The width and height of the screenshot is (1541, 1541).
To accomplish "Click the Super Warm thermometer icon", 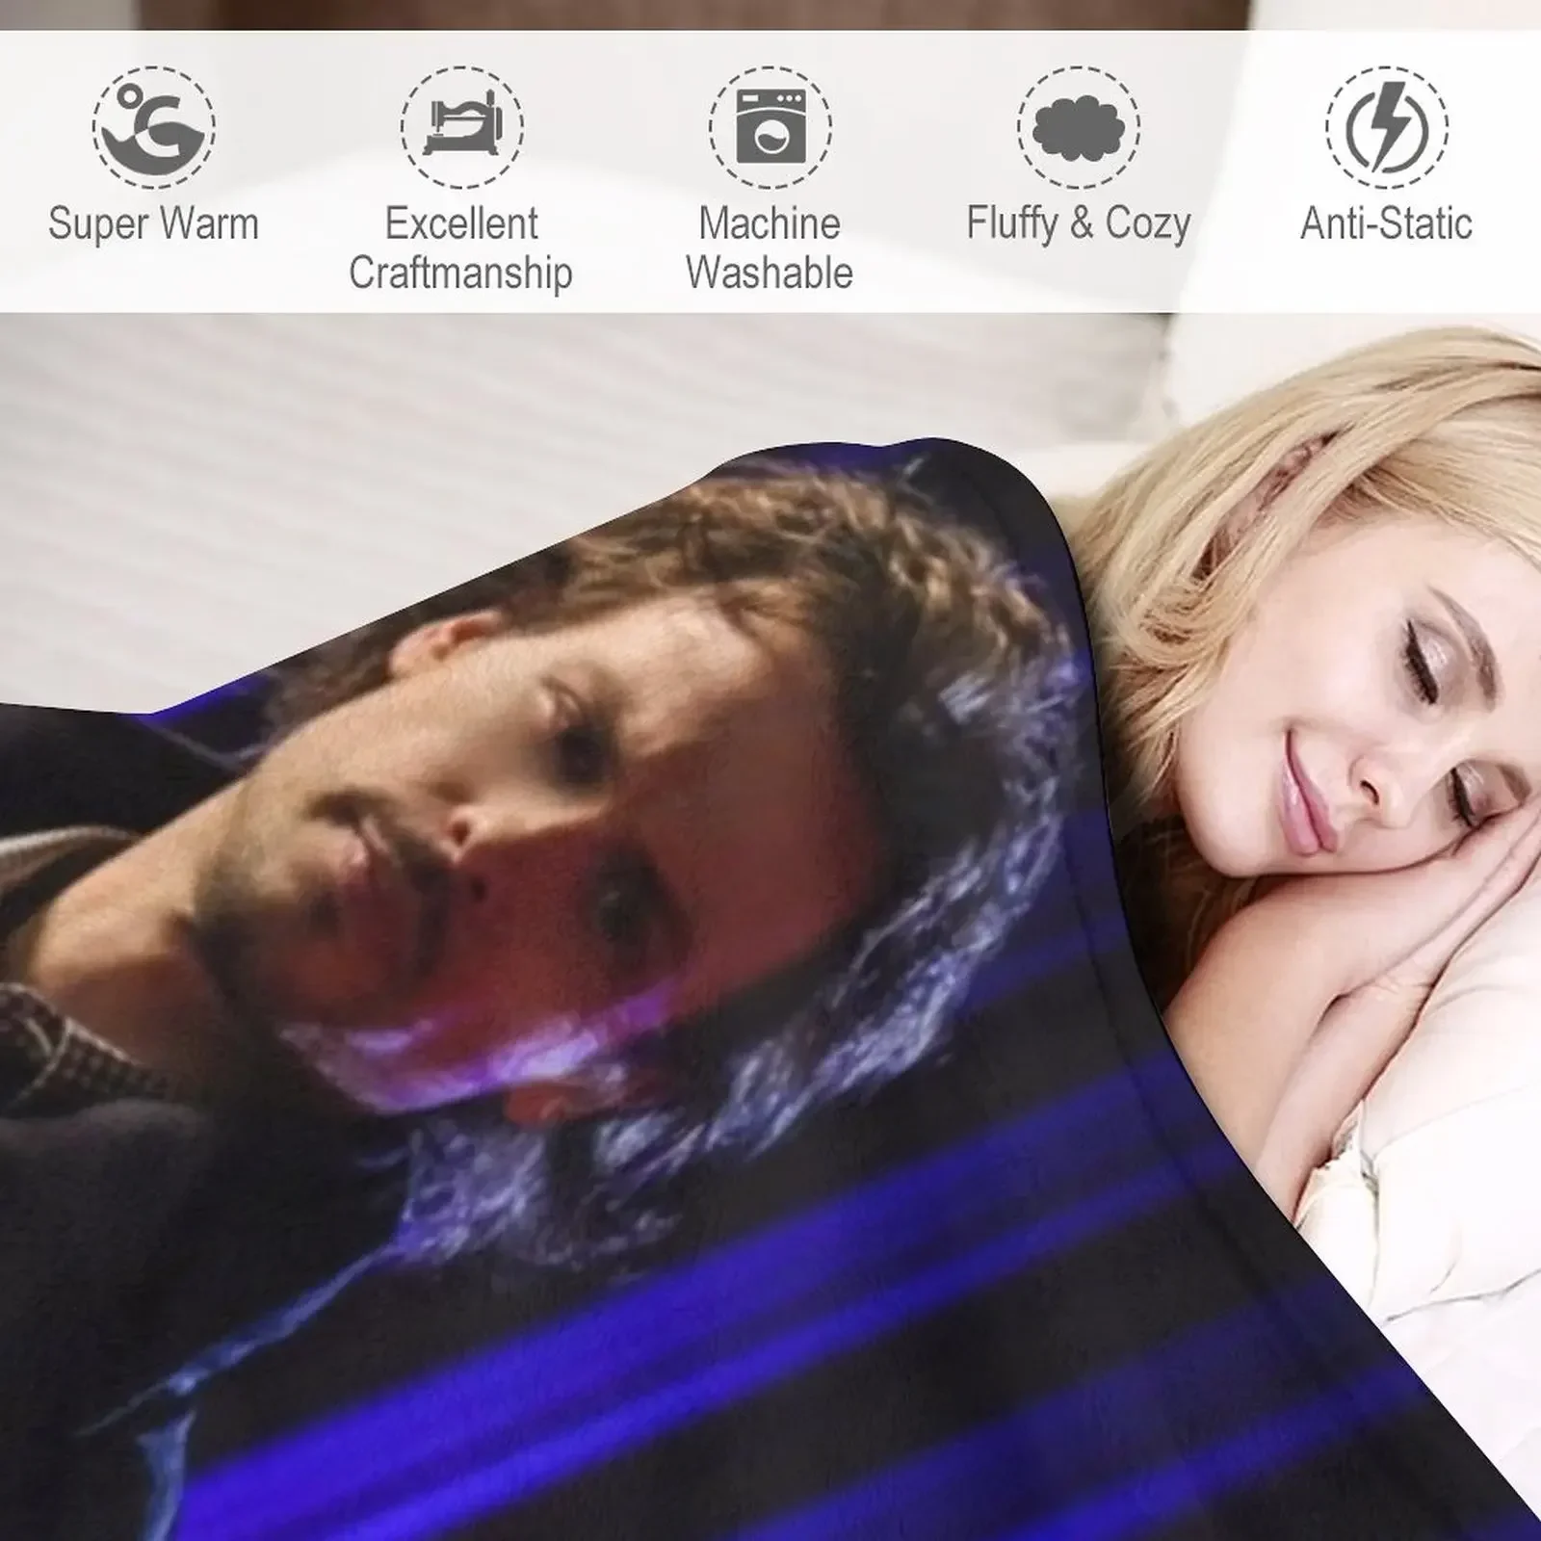I will (154, 126).
